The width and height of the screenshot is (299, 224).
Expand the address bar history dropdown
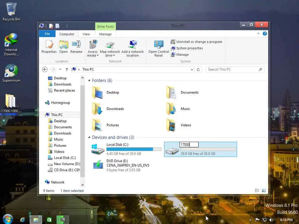pos(192,69)
